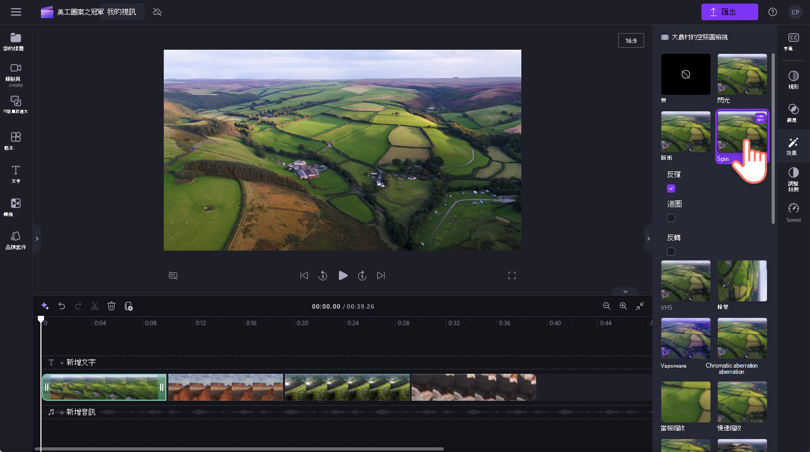Apply the 當機縮放 zoom effect
The width and height of the screenshot is (810, 452).
point(686,402)
